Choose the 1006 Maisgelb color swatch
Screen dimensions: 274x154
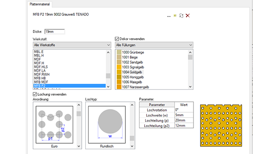click(119, 82)
